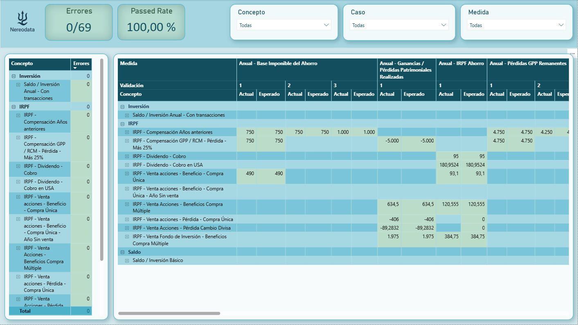The height and width of the screenshot is (325, 578).
Task: Collapse the IRPF group in left table
Action: pyautogui.click(x=14, y=107)
